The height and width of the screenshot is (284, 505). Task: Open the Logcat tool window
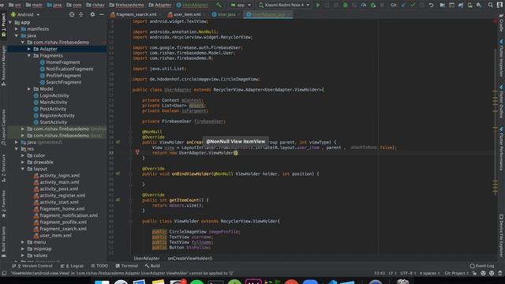(72, 266)
